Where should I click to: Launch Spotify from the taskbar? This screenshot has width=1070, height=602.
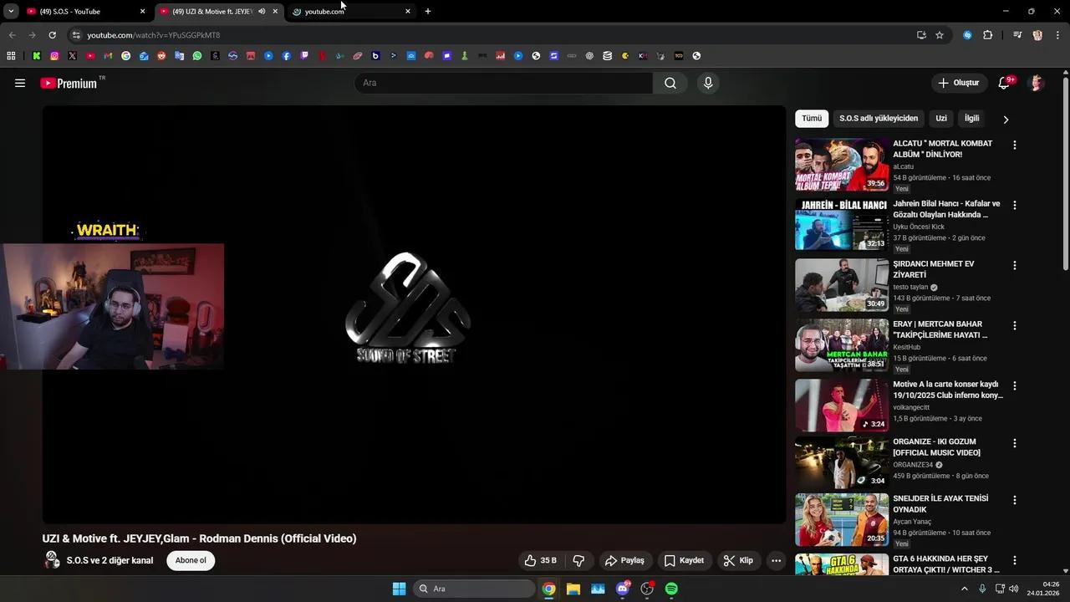click(x=670, y=589)
